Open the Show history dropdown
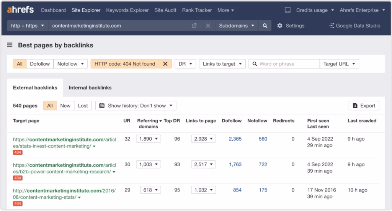 click(136, 105)
